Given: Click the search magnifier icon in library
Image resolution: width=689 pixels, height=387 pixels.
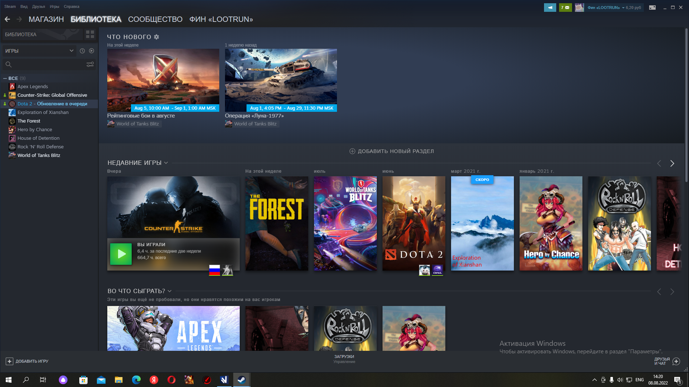Looking at the screenshot, I should click(9, 64).
